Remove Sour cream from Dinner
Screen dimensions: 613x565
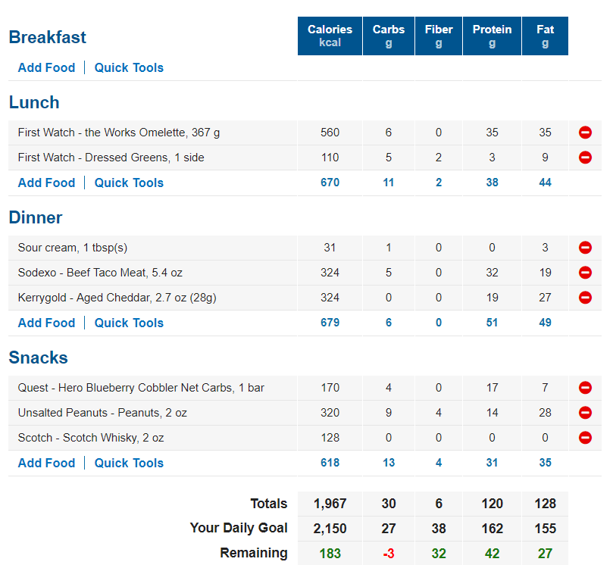coord(585,248)
